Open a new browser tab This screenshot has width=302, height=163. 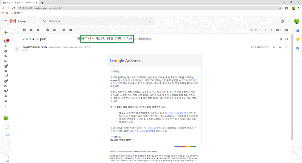coord(42,2)
